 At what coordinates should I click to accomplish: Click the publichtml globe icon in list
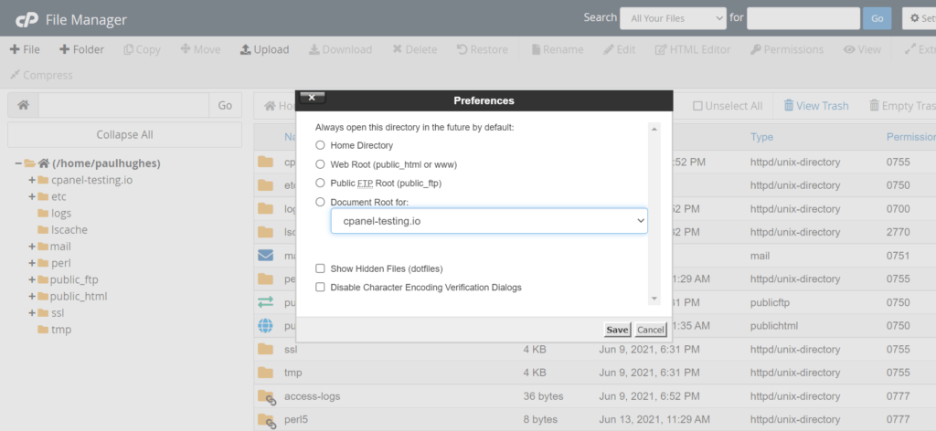pos(265,325)
